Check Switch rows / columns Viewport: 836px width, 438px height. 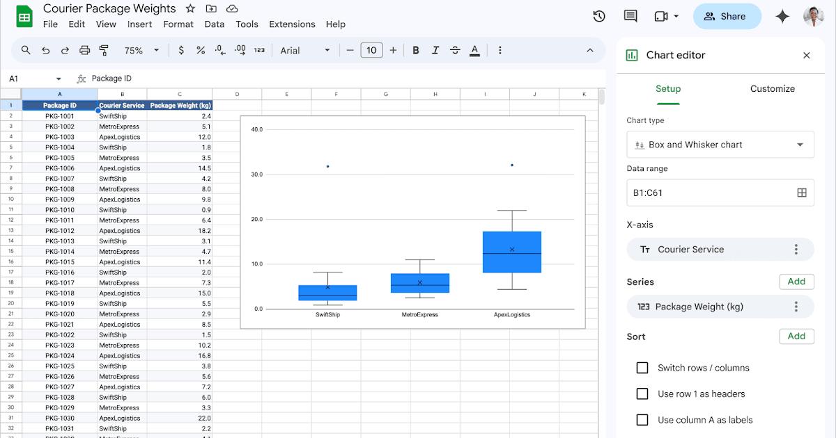point(642,368)
